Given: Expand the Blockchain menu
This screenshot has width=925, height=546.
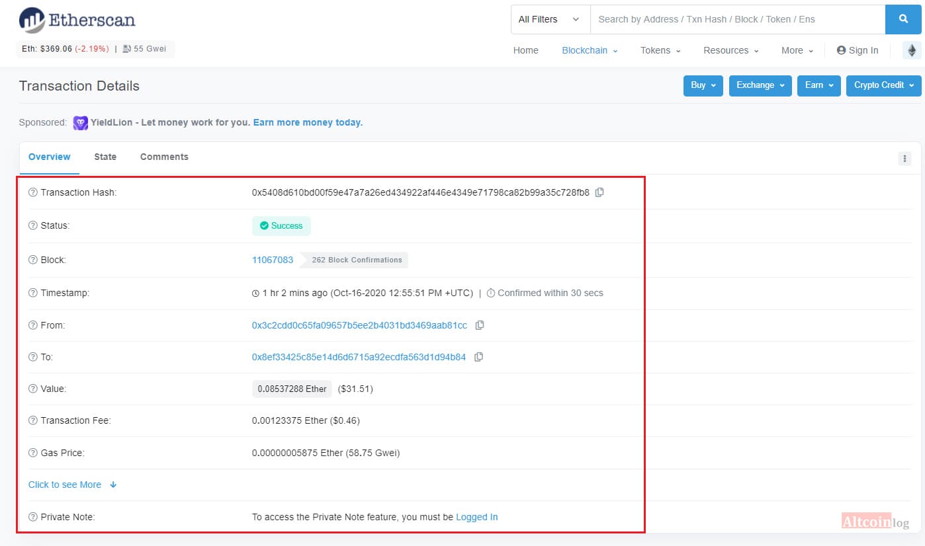Looking at the screenshot, I should pos(590,50).
